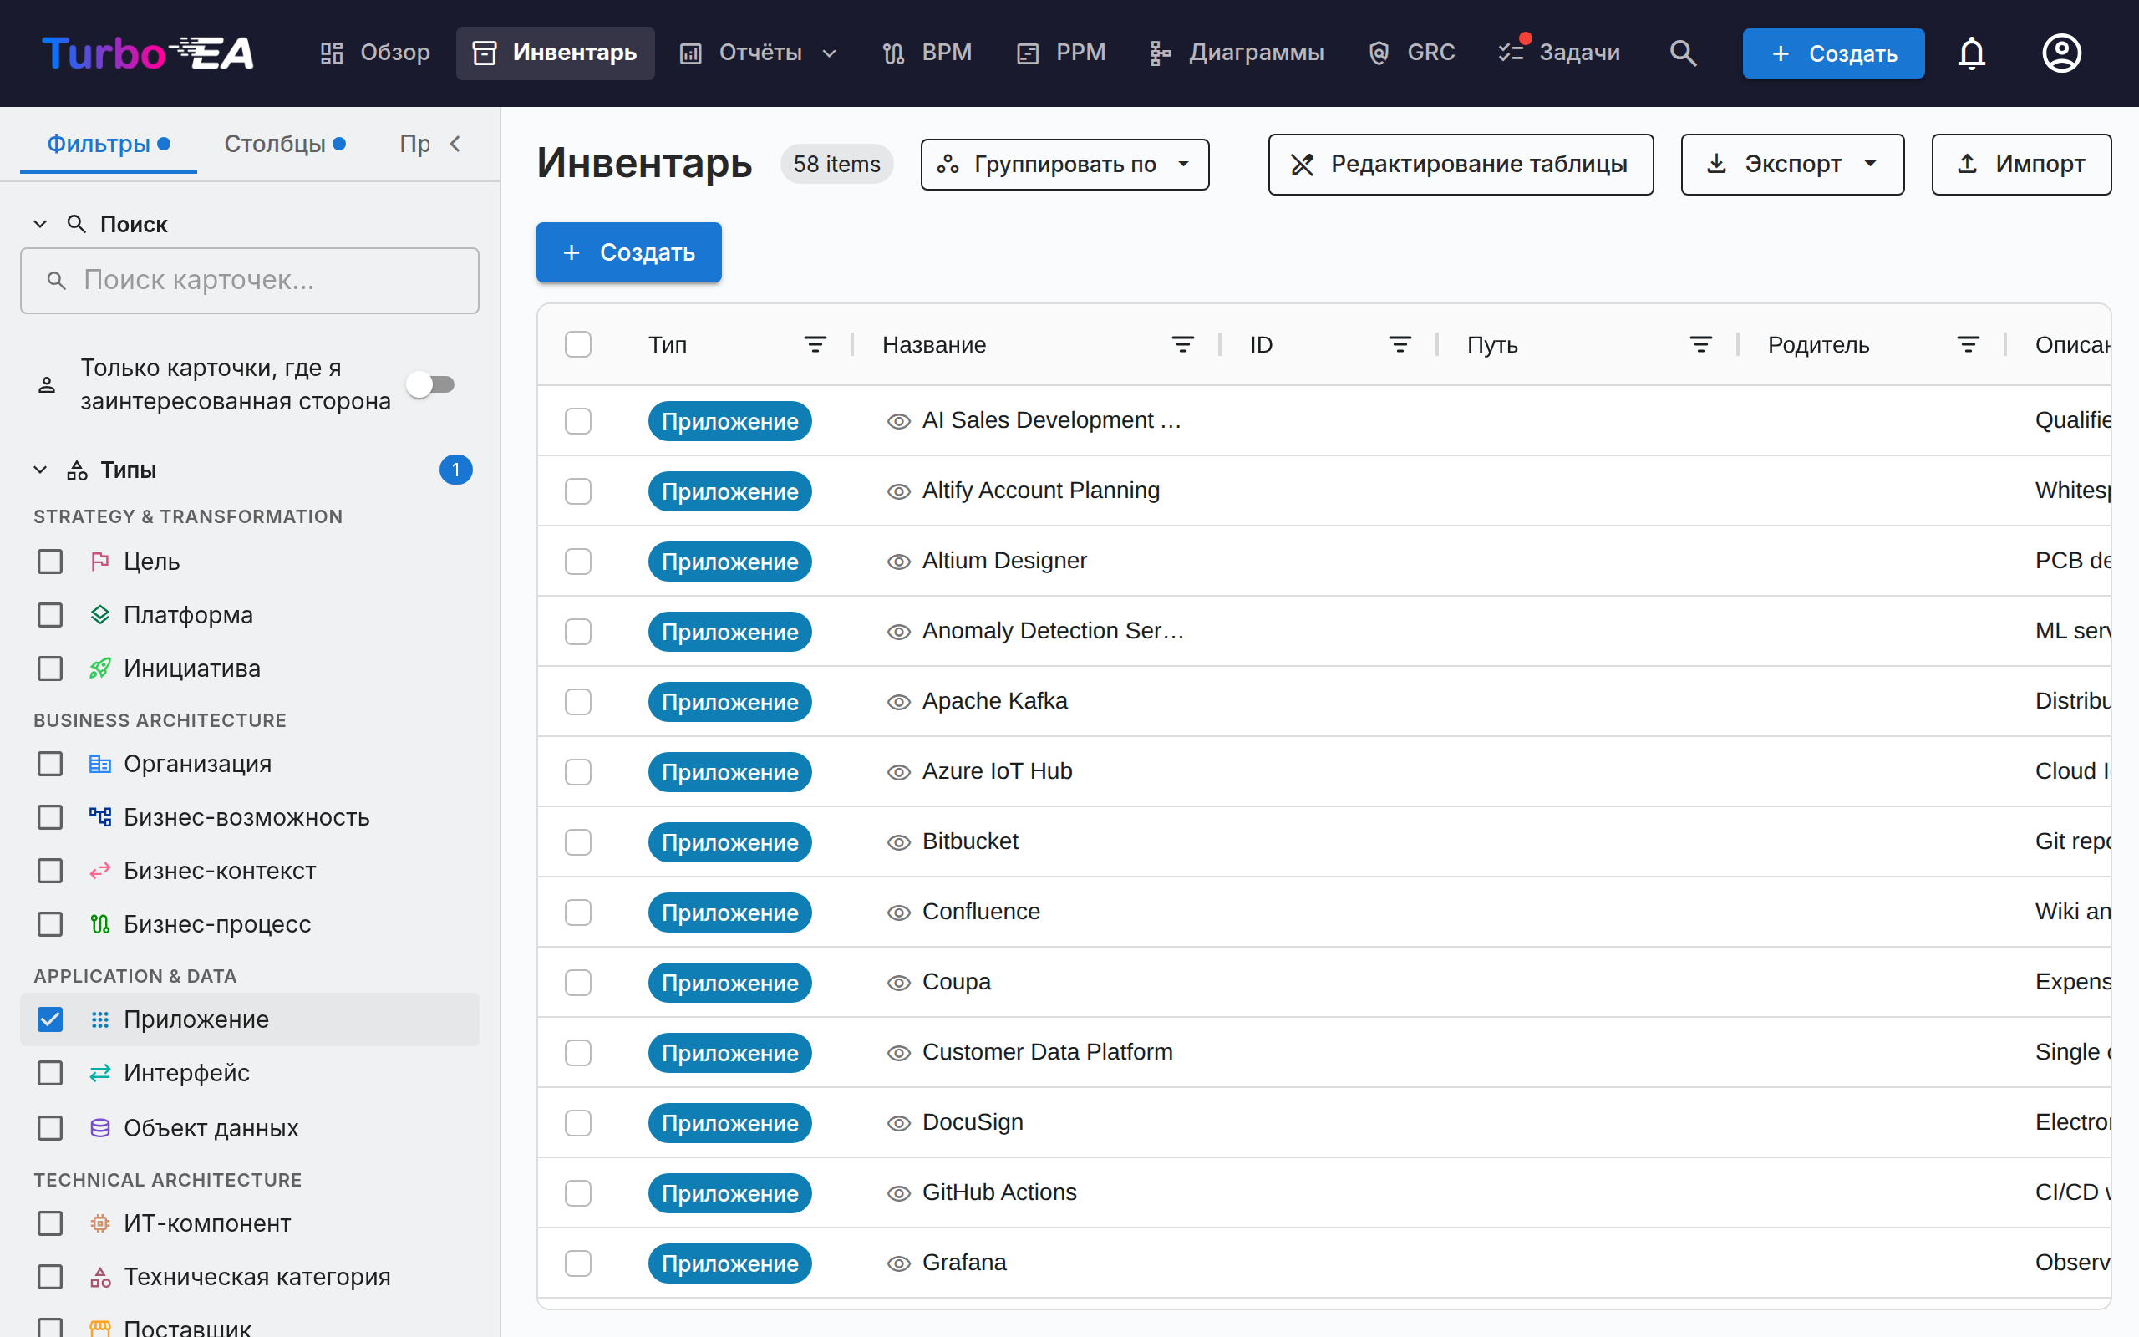Switch to the Столбцы tab
This screenshot has height=1337, width=2139.
284,143
